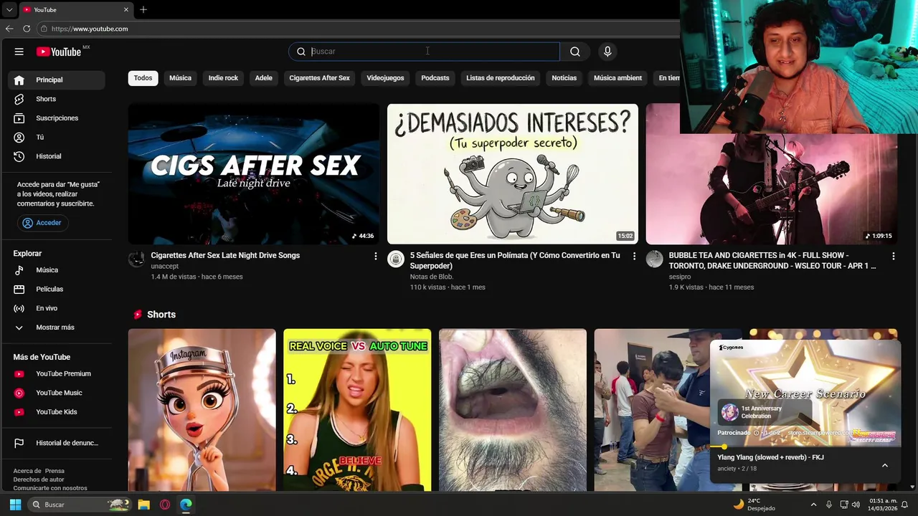
Task: Open Notas de Blob channel avatar
Action: click(x=396, y=259)
